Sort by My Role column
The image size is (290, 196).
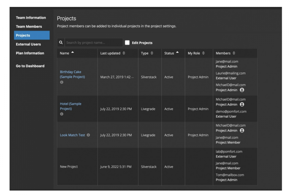click(x=203, y=53)
